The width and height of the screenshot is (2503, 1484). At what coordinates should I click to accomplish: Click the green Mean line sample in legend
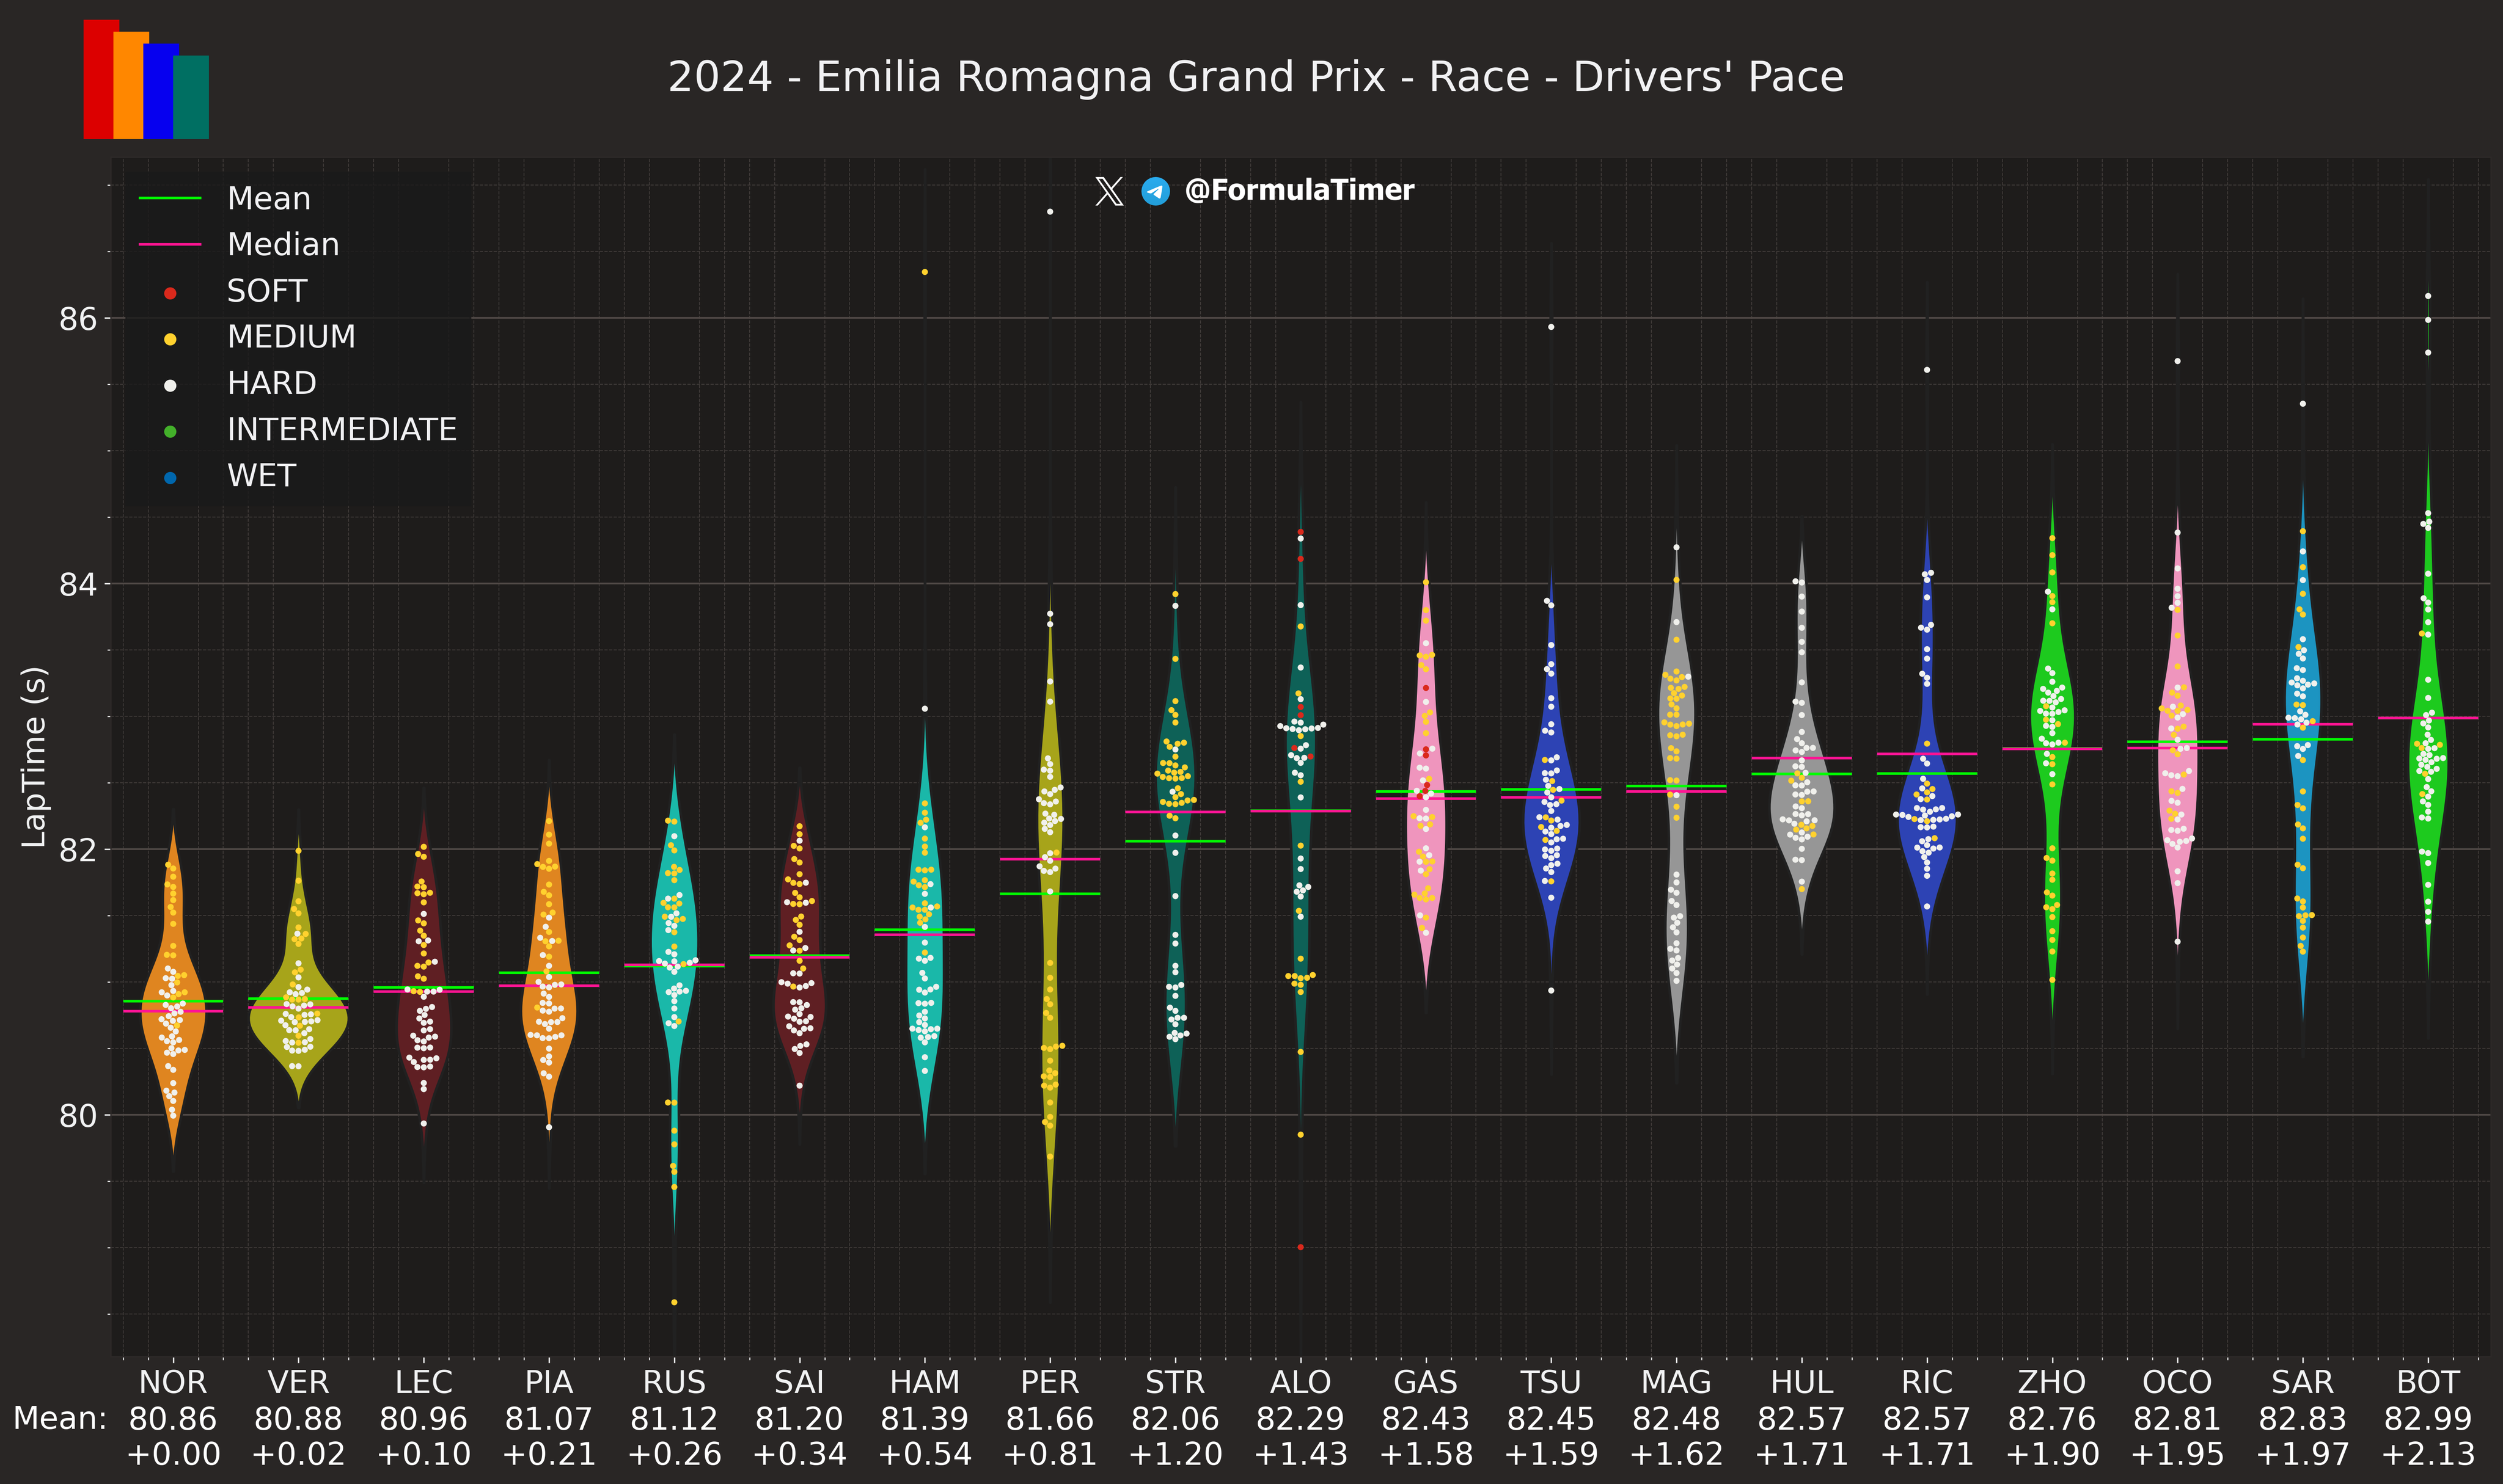pos(170,198)
